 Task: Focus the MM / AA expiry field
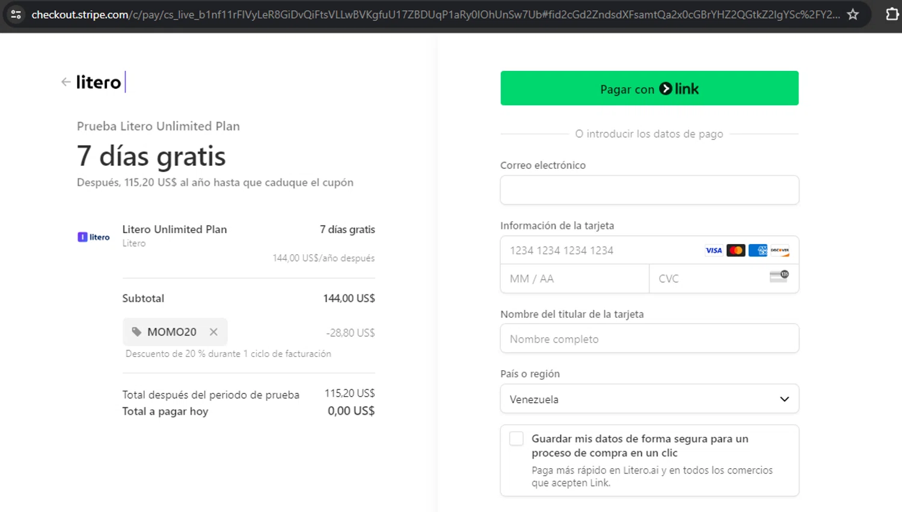coord(575,279)
